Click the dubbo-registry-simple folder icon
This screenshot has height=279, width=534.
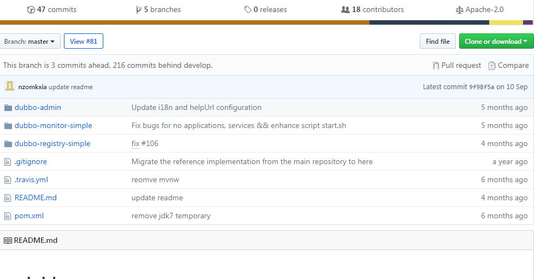tap(8, 144)
